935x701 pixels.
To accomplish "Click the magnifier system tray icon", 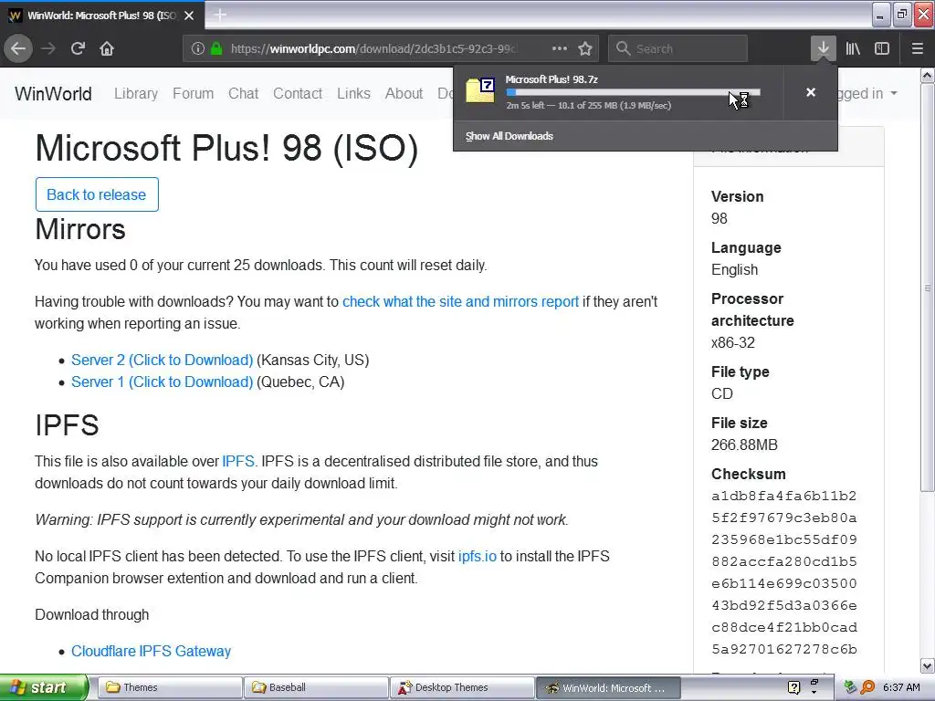I will point(867,687).
